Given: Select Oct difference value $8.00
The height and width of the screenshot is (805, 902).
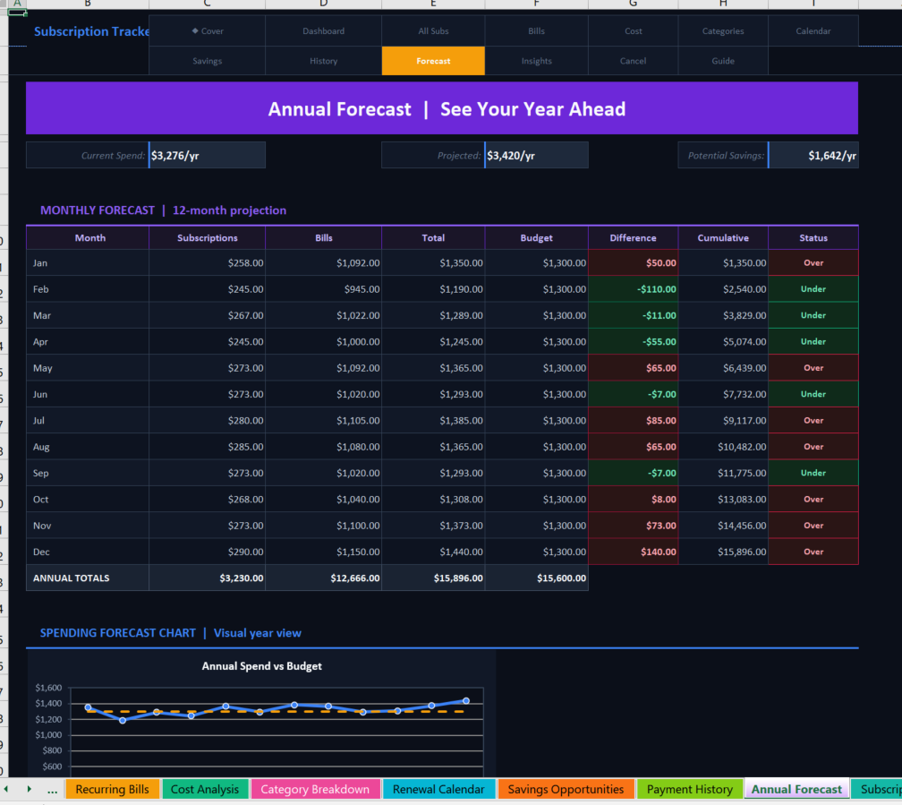Looking at the screenshot, I should pyautogui.click(x=633, y=500).
